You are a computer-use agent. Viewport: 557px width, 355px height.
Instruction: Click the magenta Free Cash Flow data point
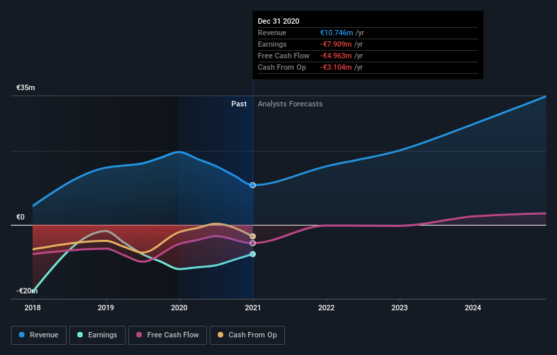point(252,243)
